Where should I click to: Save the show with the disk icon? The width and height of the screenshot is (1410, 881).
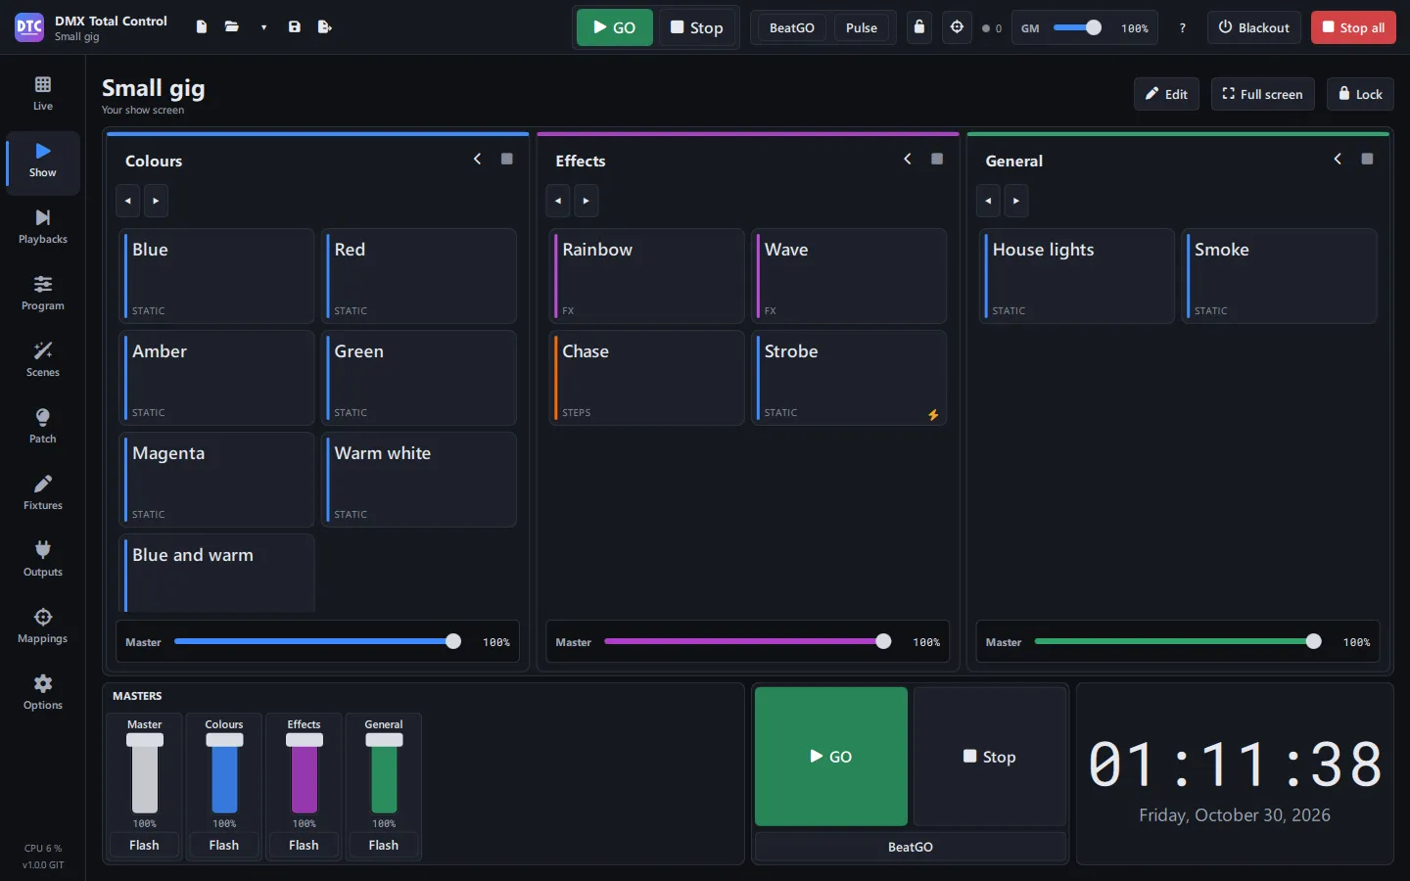(x=294, y=27)
